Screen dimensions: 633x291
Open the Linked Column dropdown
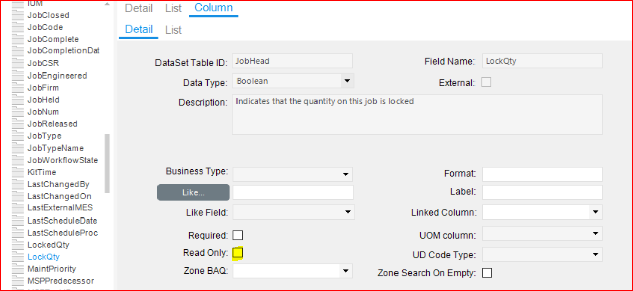(x=596, y=212)
